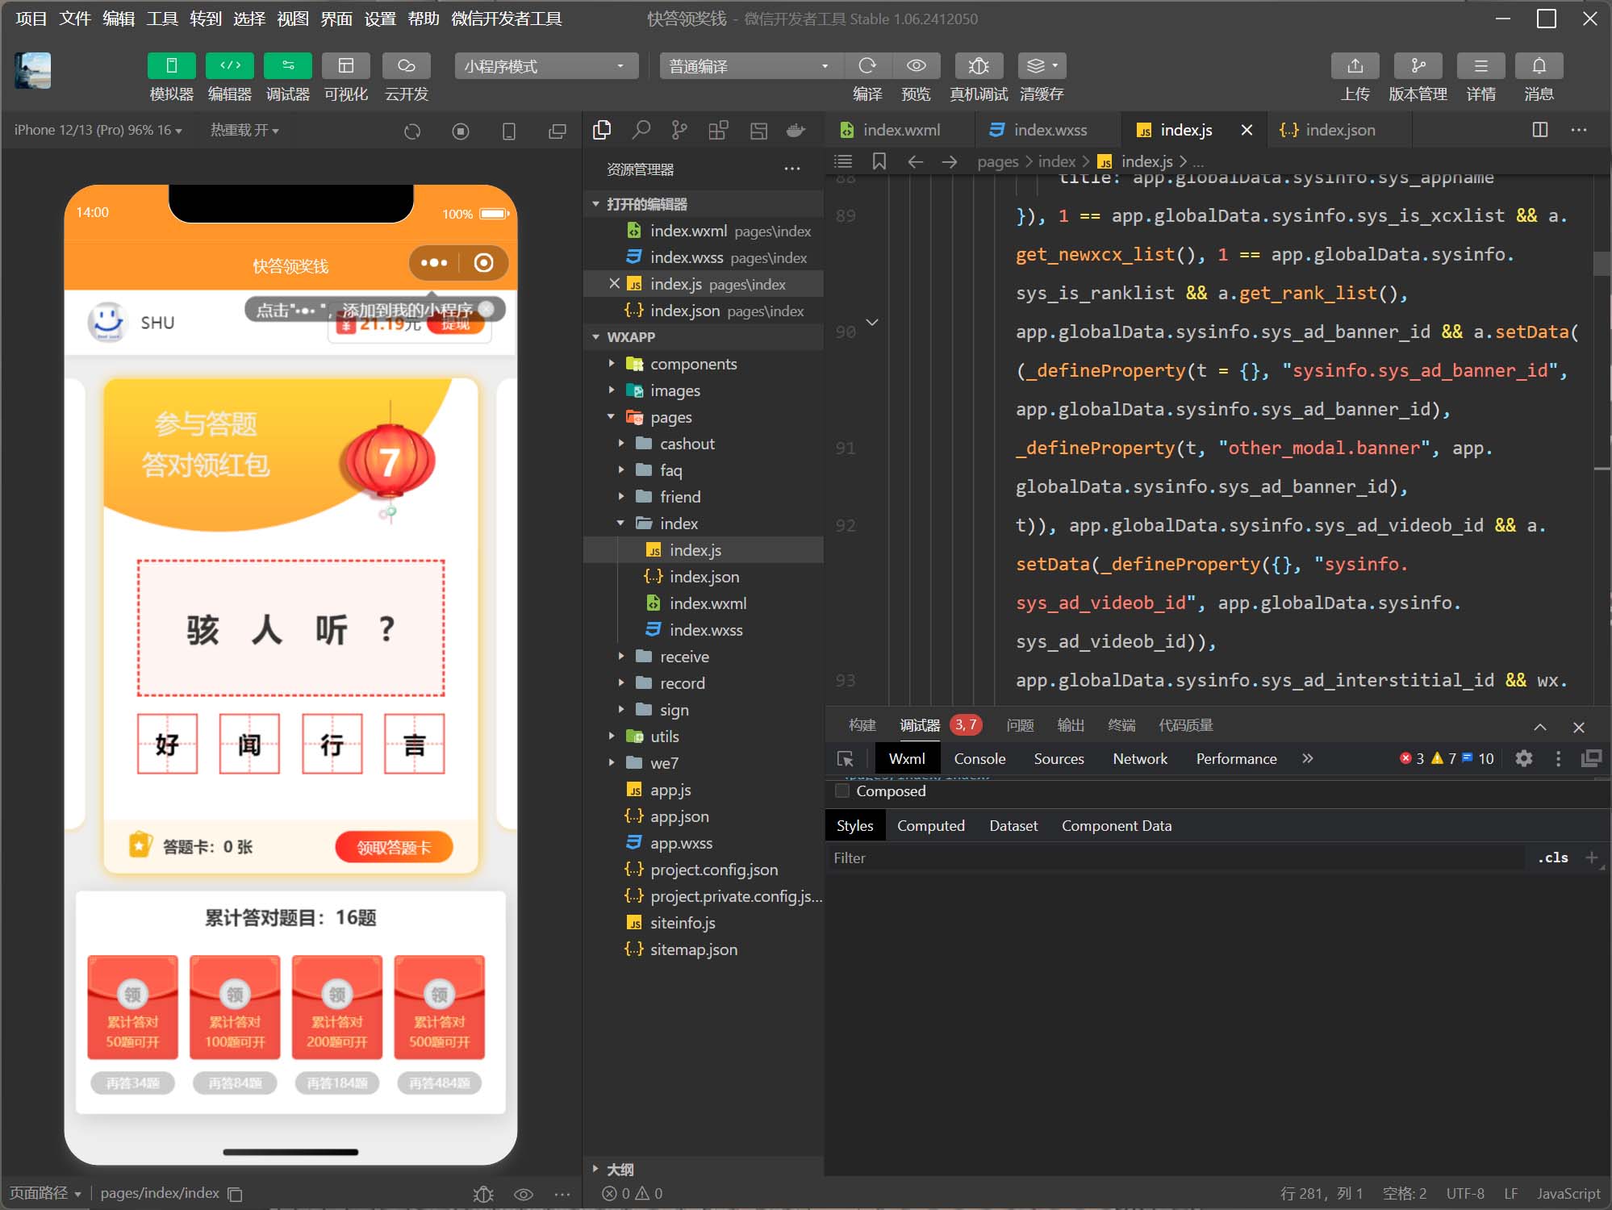
Task: Switch to the Network devtools tab
Action: (1140, 758)
